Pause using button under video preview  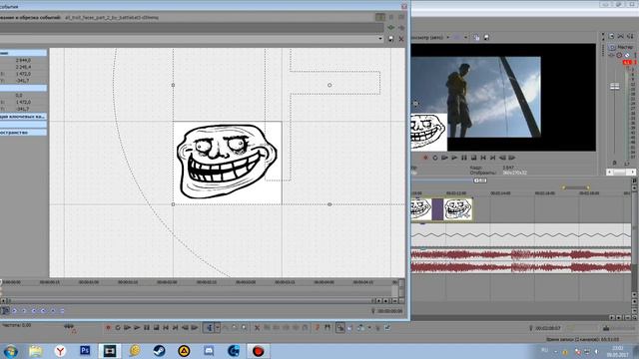pyautogui.click(x=463, y=158)
